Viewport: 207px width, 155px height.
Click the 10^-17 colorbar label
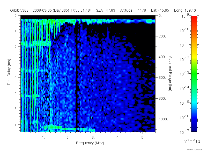[x=184, y=132]
